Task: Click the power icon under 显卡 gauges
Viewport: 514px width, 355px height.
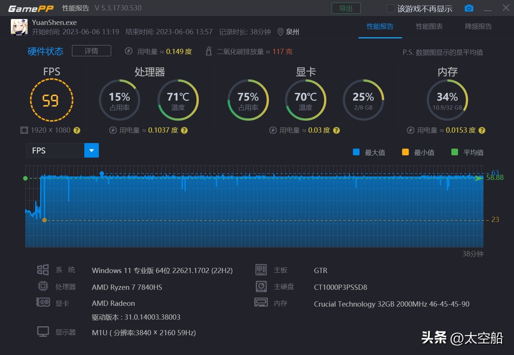Action: tap(273, 130)
